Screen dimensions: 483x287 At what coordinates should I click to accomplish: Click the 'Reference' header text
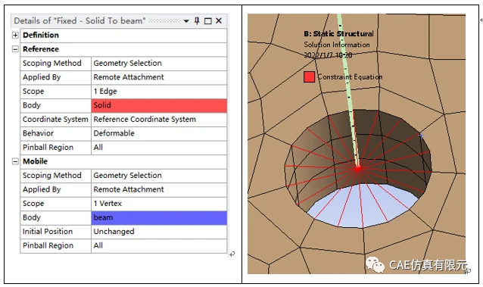point(41,49)
